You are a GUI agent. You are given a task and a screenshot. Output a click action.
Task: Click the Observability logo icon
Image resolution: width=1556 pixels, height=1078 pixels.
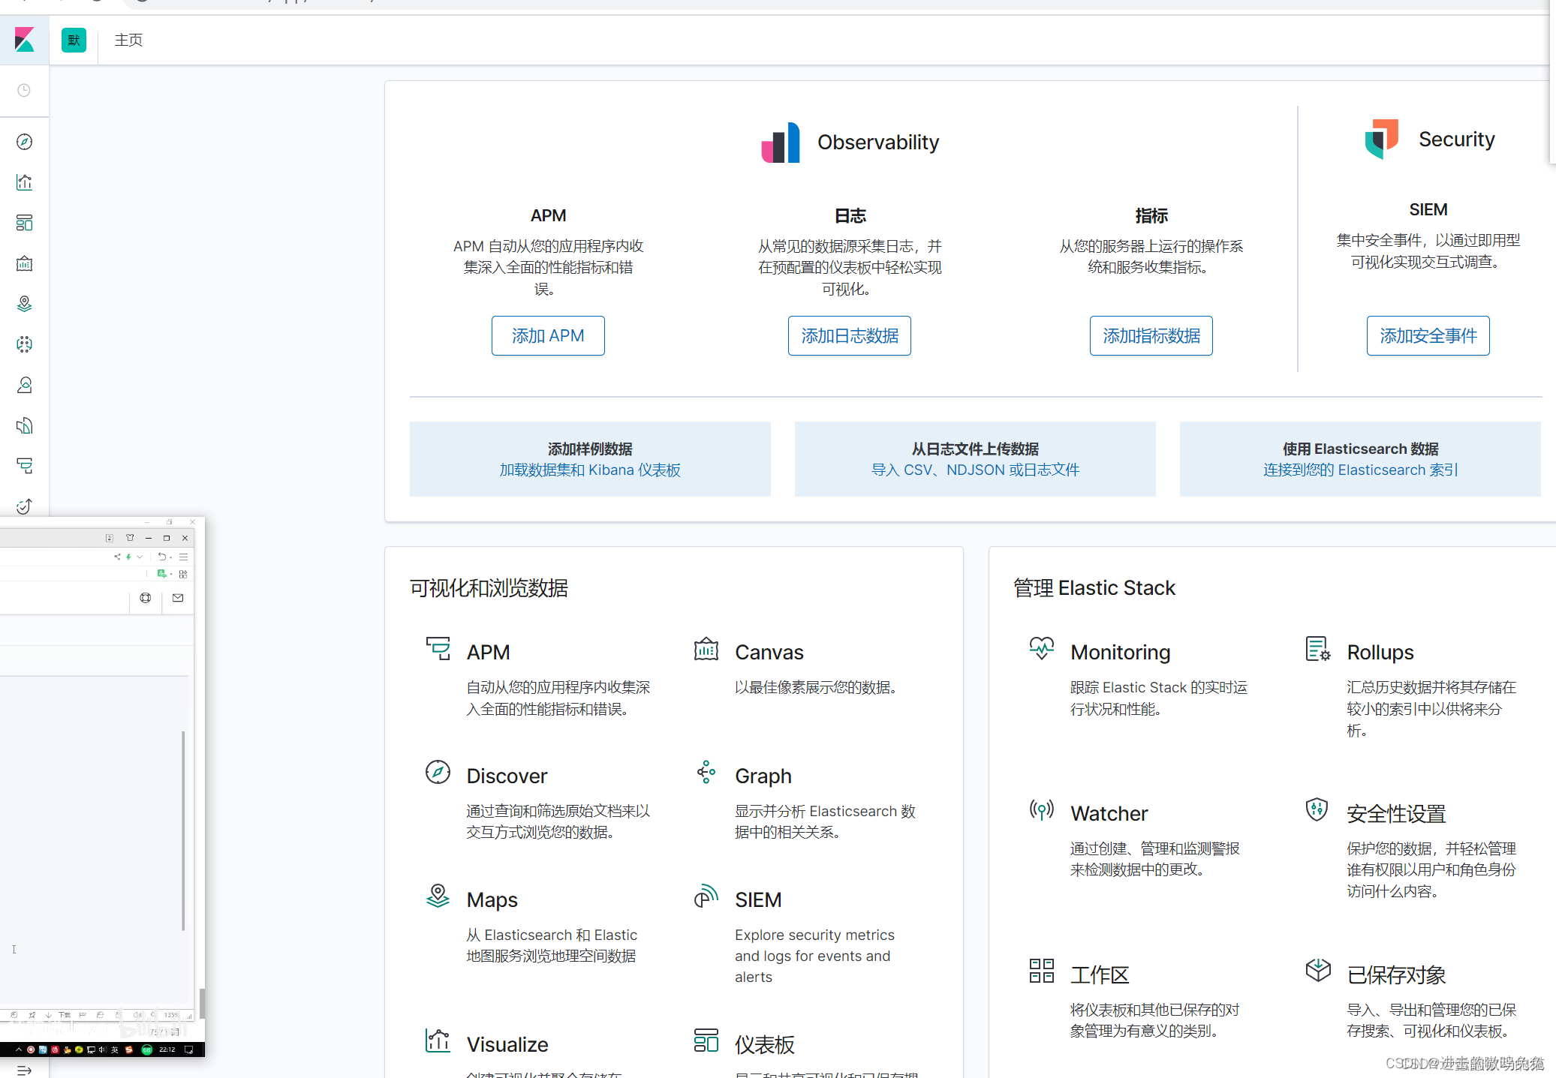tap(781, 143)
